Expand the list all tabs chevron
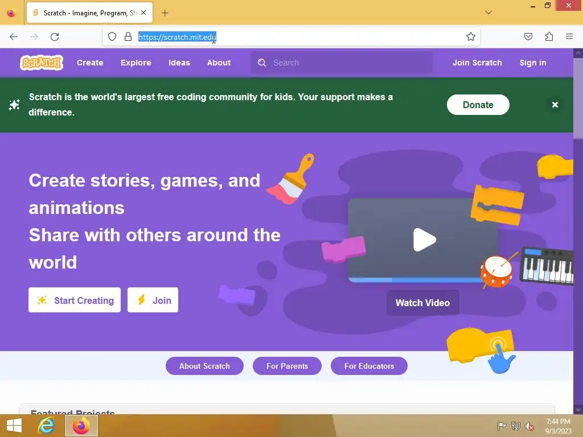 tap(488, 13)
